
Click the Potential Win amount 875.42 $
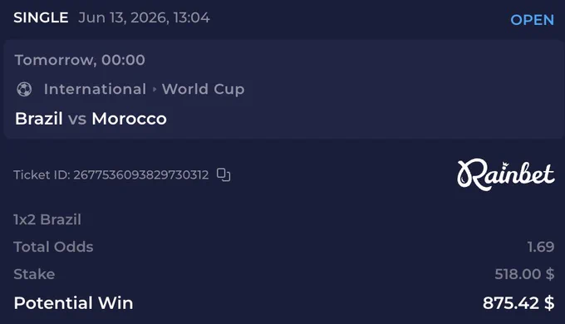[518, 303]
